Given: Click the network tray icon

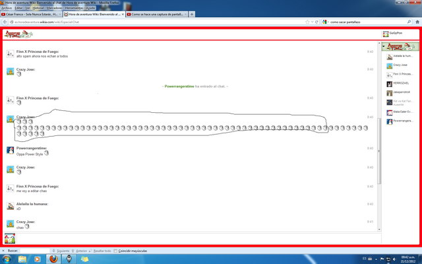Looking at the screenshot, I should point(388,259).
